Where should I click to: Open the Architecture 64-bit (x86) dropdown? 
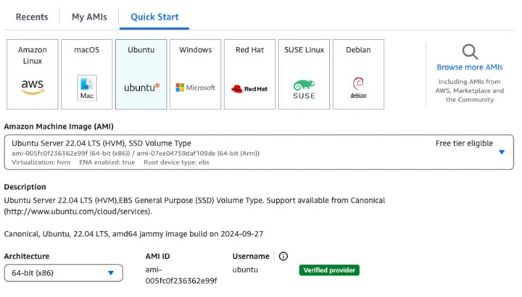tap(63, 273)
